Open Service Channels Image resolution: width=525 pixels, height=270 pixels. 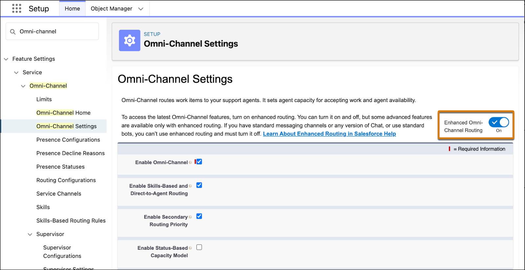click(59, 194)
